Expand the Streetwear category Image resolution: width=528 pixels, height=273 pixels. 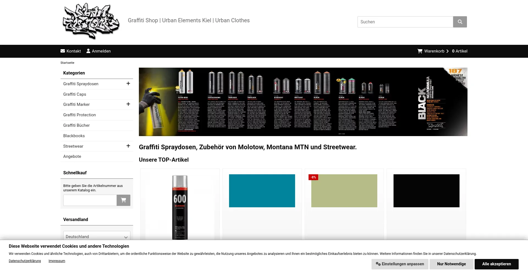pos(128,146)
